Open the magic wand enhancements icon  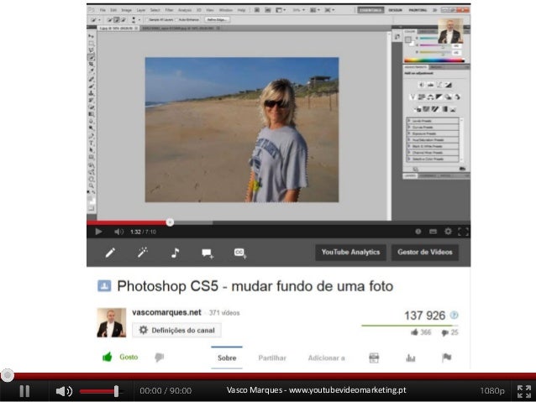point(142,253)
